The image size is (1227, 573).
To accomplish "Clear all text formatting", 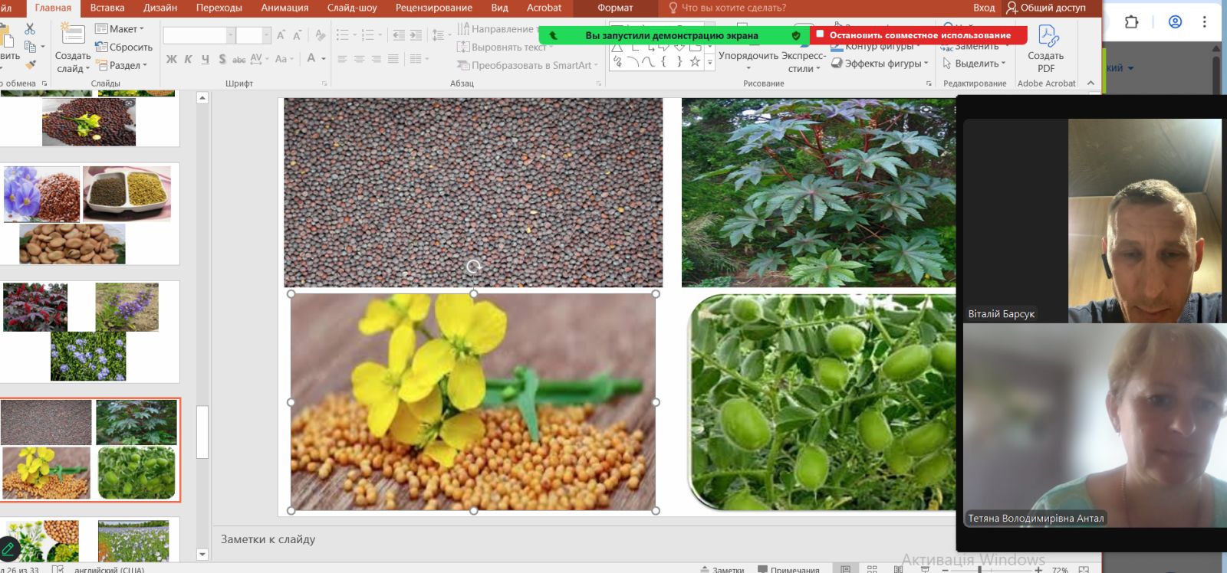I will [320, 35].
